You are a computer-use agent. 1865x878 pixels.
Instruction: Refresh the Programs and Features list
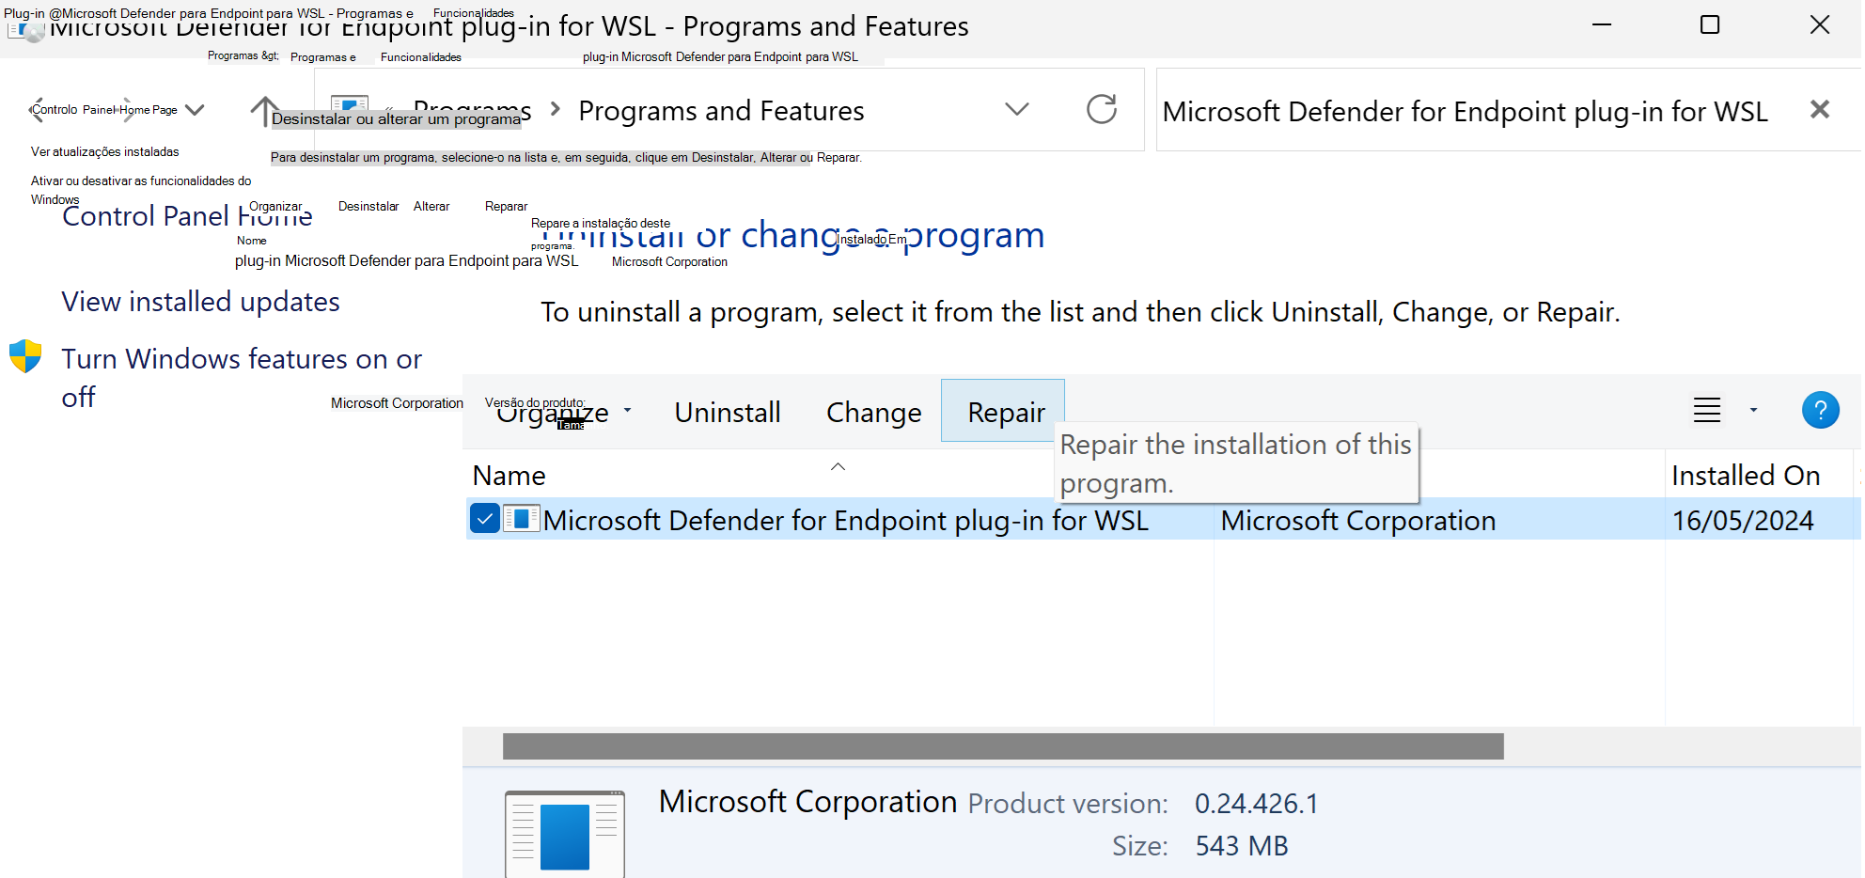click(1102, 109)
